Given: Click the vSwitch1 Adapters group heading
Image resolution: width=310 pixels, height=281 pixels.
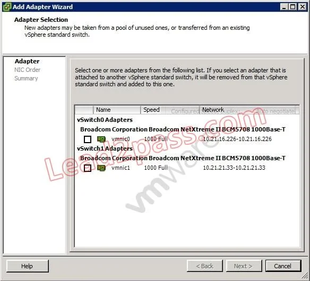Looking at the screenshot, I should 105,148.
